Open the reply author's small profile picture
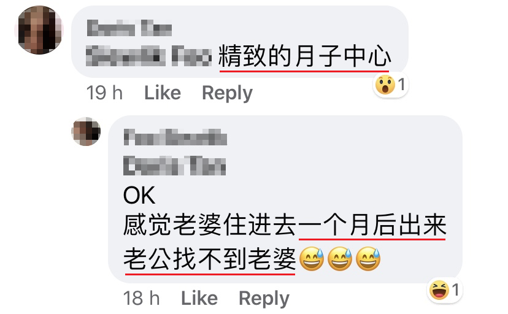The width and height of the screenshot is (508, 314). click(x=86, y=132)
